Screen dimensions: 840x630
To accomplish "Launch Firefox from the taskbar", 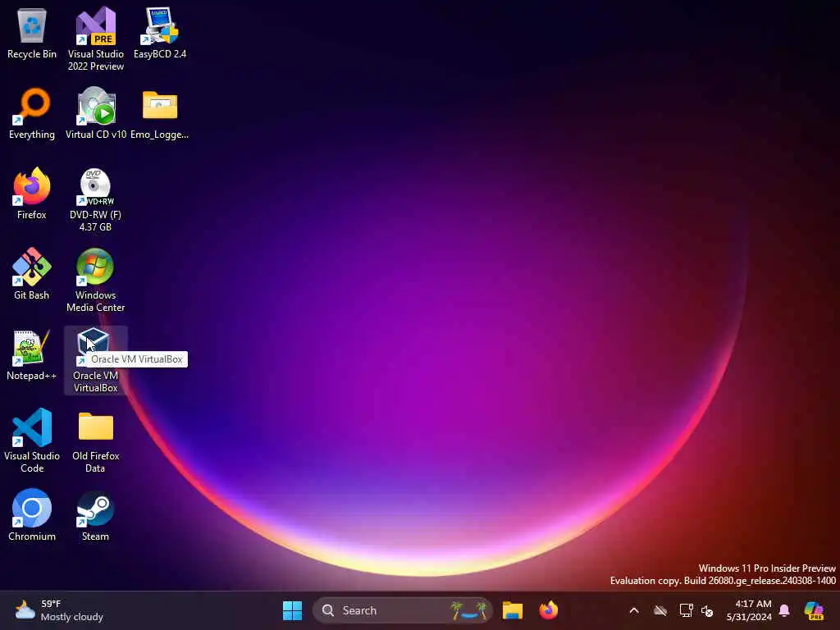I will pos(548,610).
